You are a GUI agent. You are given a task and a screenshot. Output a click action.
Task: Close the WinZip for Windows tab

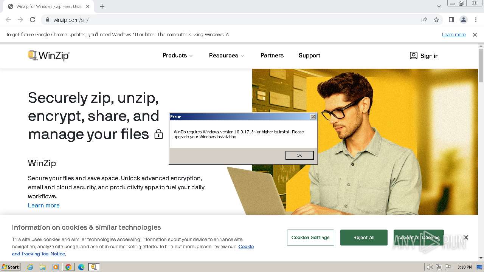point(88,6)
